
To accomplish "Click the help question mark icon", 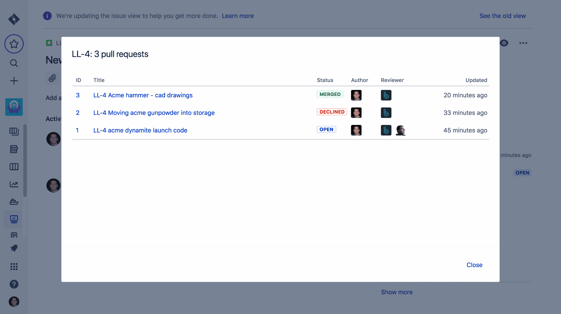I will coord(14,284).
